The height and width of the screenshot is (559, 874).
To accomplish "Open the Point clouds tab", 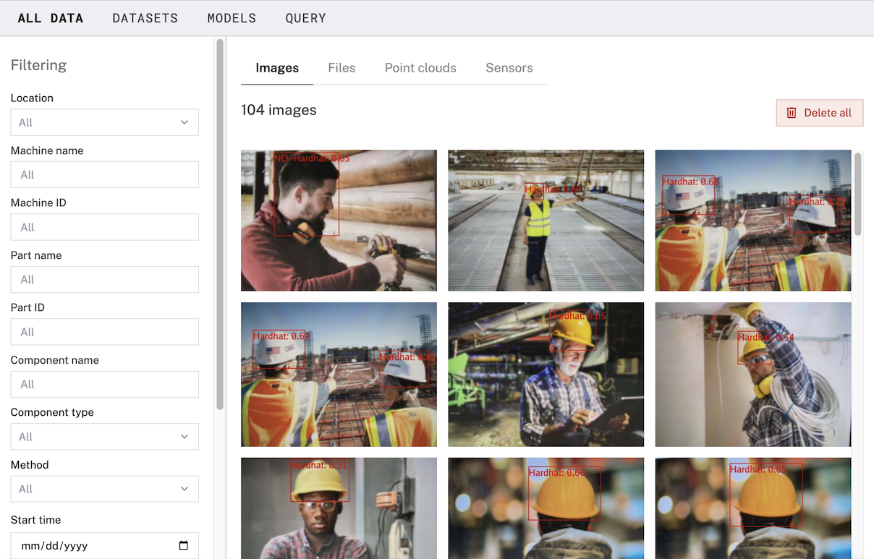I will 420,67.
